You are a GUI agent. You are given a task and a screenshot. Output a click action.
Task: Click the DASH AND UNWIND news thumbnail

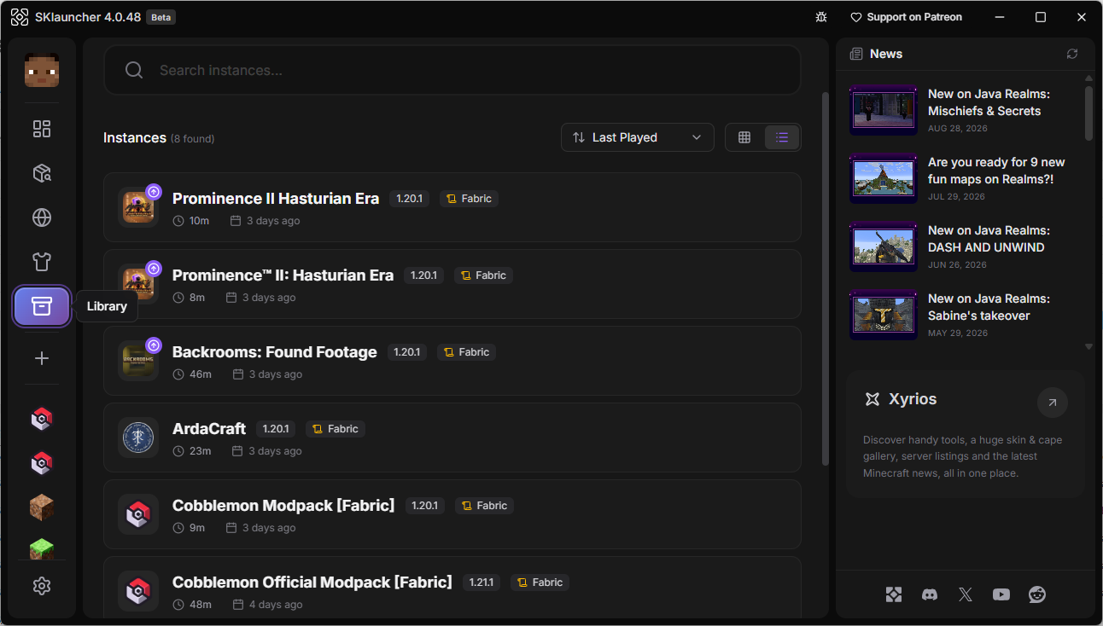884,246
